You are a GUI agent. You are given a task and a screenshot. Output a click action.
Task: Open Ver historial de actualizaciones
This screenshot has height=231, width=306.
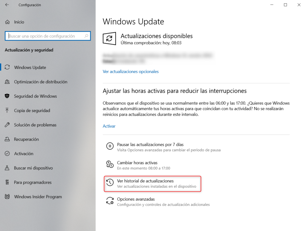click(x=152, y=184)
